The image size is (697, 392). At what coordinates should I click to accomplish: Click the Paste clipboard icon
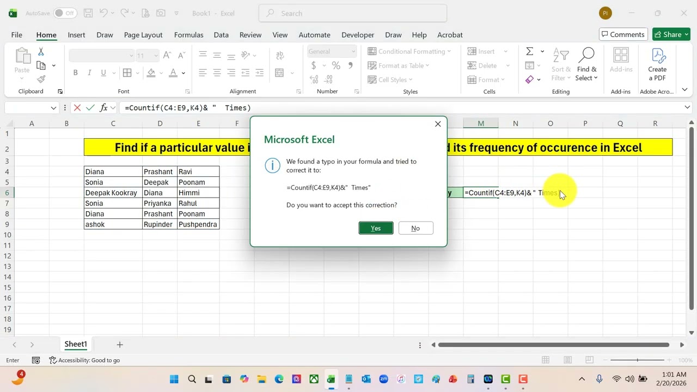(x=22, y=56)
